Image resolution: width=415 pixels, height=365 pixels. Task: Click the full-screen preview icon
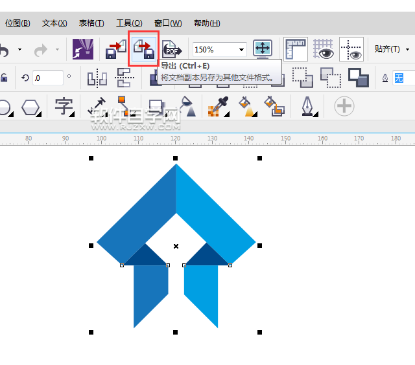point(263,49)
